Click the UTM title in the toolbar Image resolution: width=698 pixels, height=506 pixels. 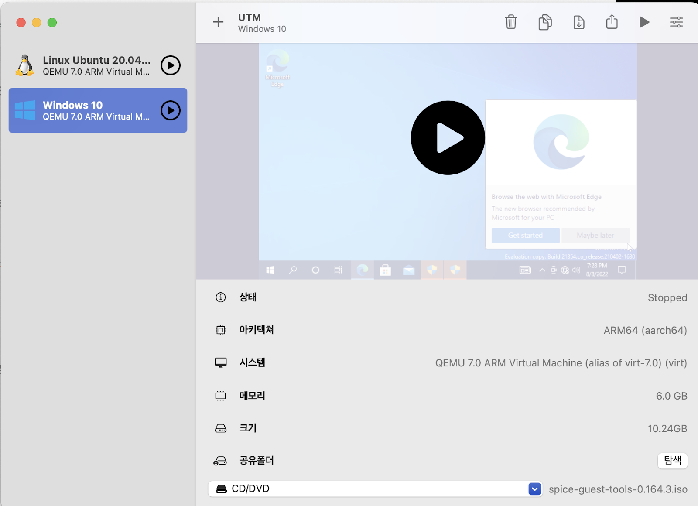(x=250, y=17)
